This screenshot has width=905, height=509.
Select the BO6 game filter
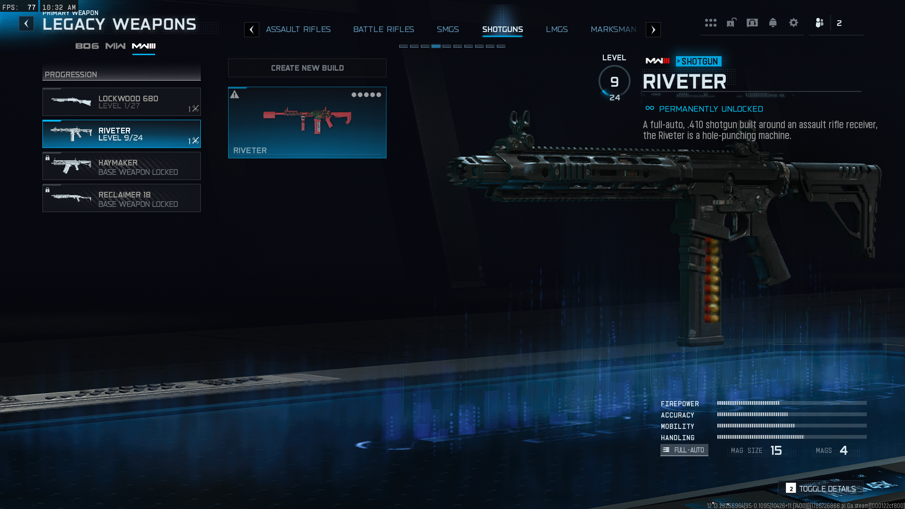[87, 46]
